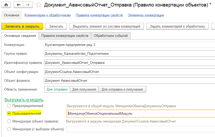
Task: Click the Записать button
Action: pyautogui.click(x=56, y=26)
